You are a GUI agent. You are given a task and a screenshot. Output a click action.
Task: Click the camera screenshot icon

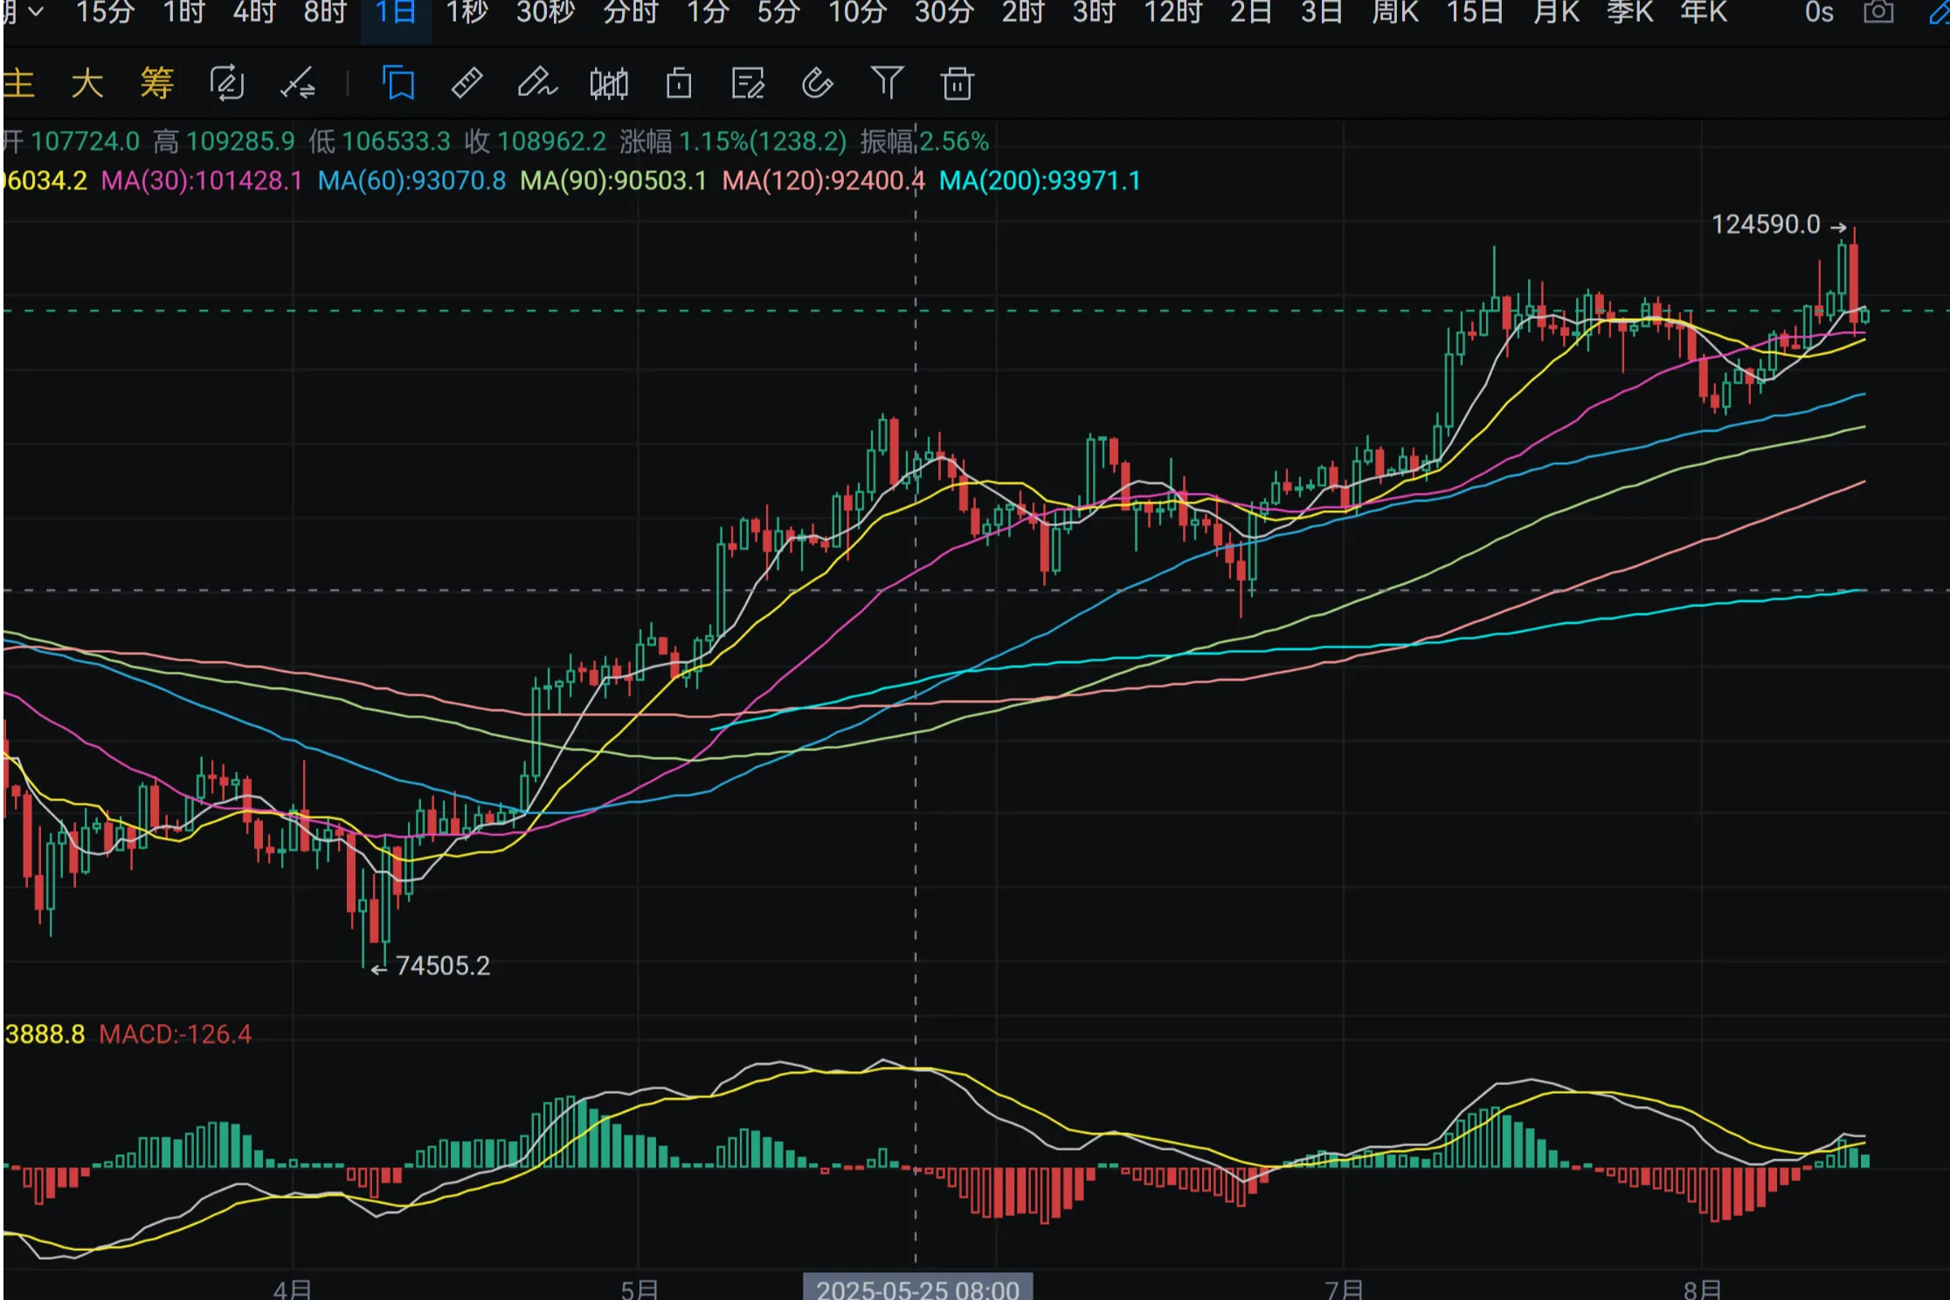click(1878, 12)
